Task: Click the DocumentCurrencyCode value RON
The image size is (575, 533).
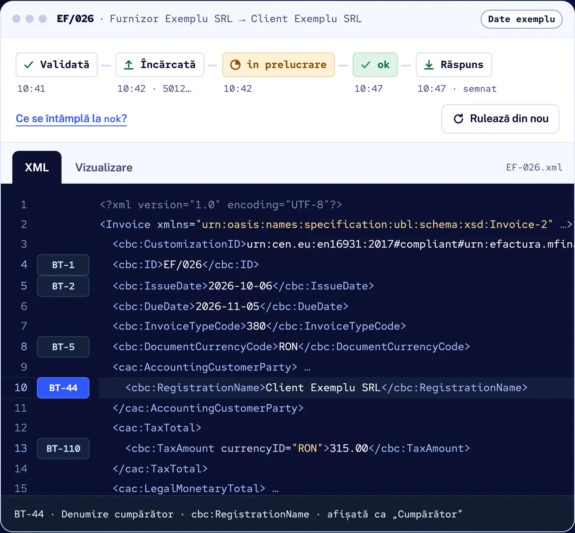Action: click(x=288, y=347)
